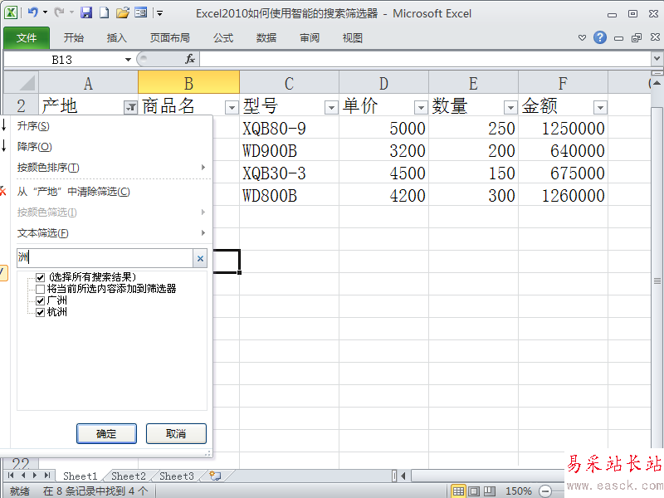Click the insert new worksheet icon
664x498 pixels.
(215, 476)
